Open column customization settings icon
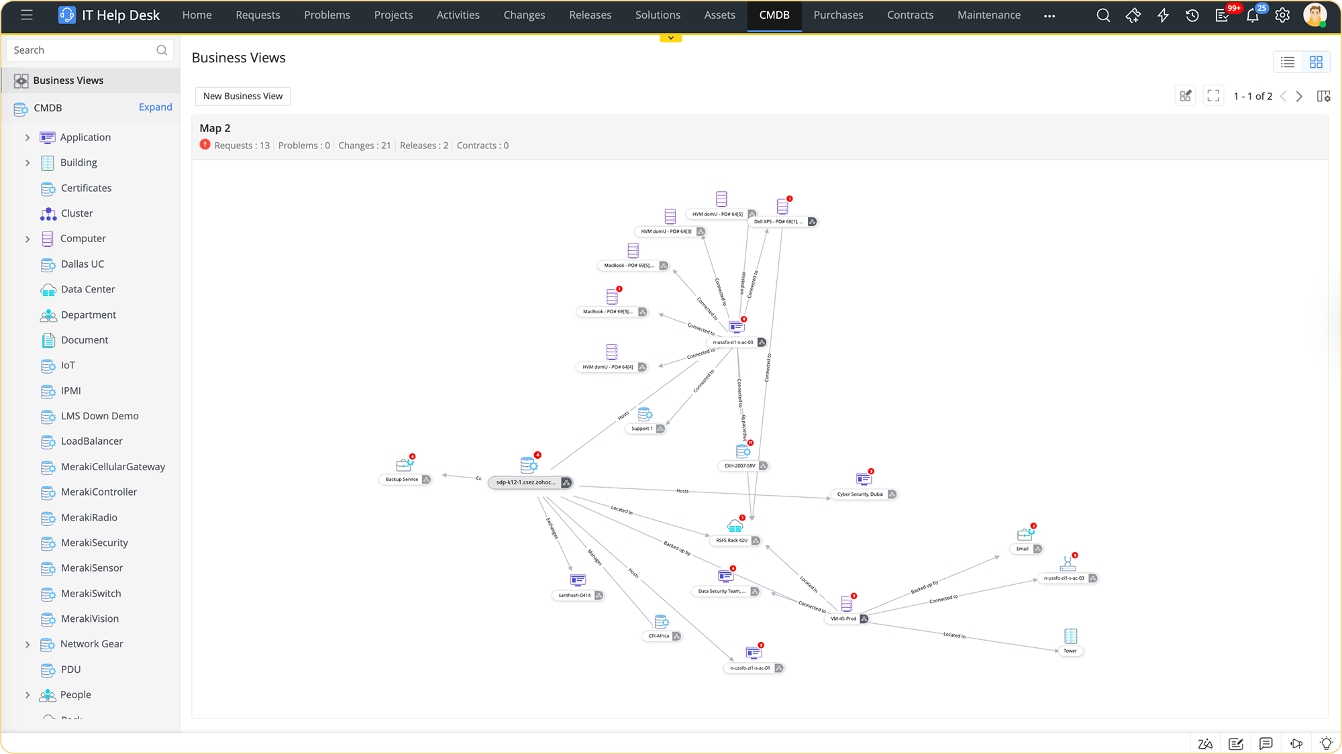This screenshot has height=754, width=1342. [x=1323, y=96]
